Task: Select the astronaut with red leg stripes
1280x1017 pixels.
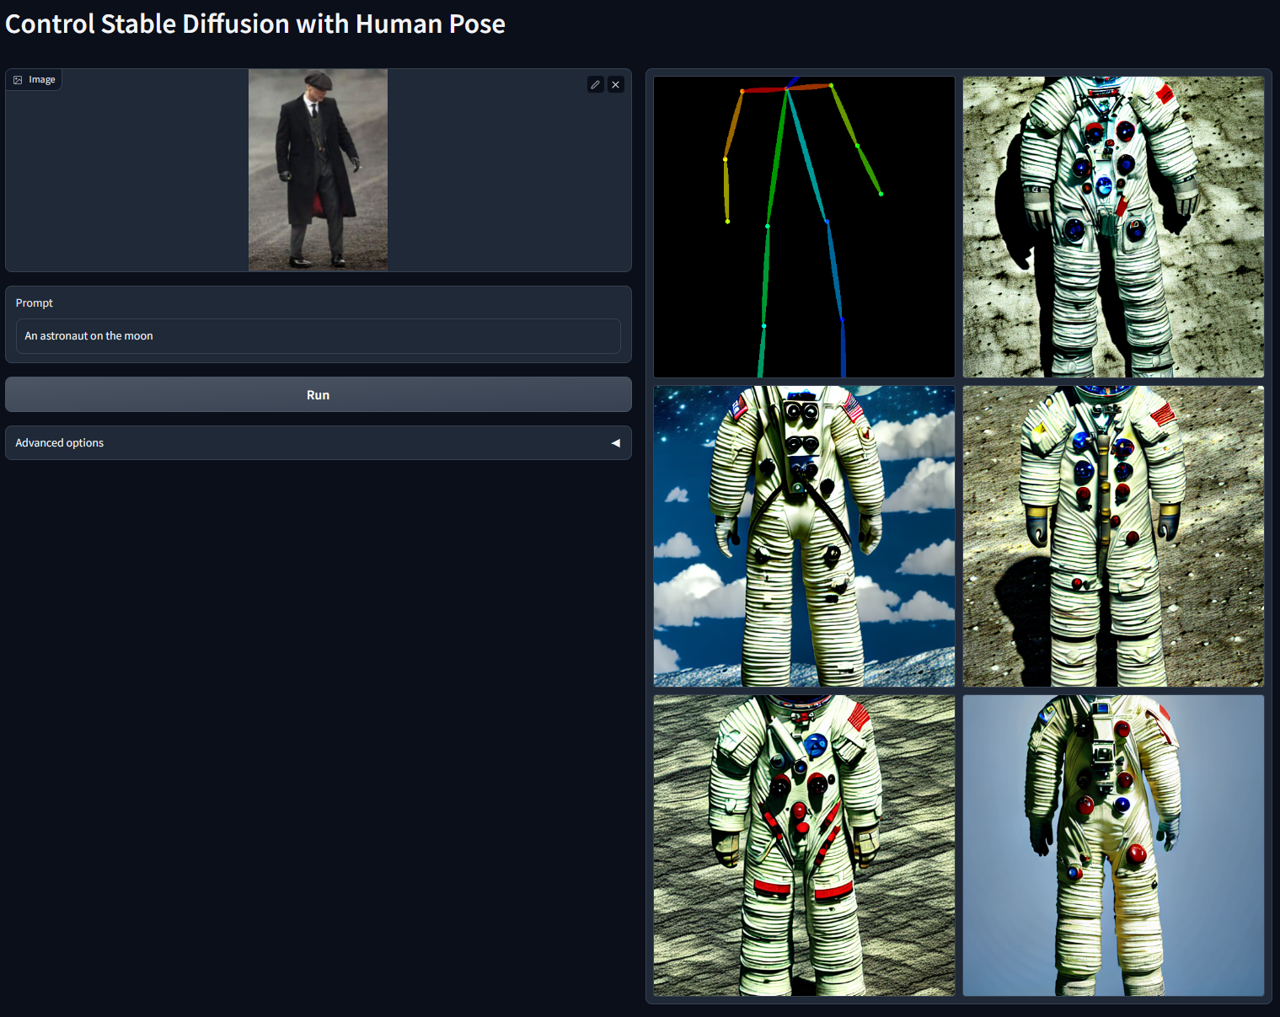Action: tap(804, 845)
